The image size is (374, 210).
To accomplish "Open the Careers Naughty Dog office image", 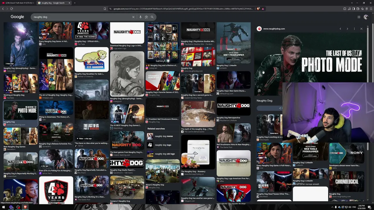I will (127, 188).
